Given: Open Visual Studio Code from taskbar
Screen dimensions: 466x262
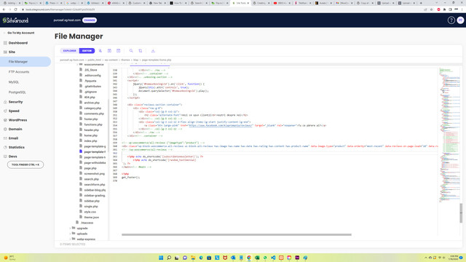Looking at the screenshot, I should 273,258.
